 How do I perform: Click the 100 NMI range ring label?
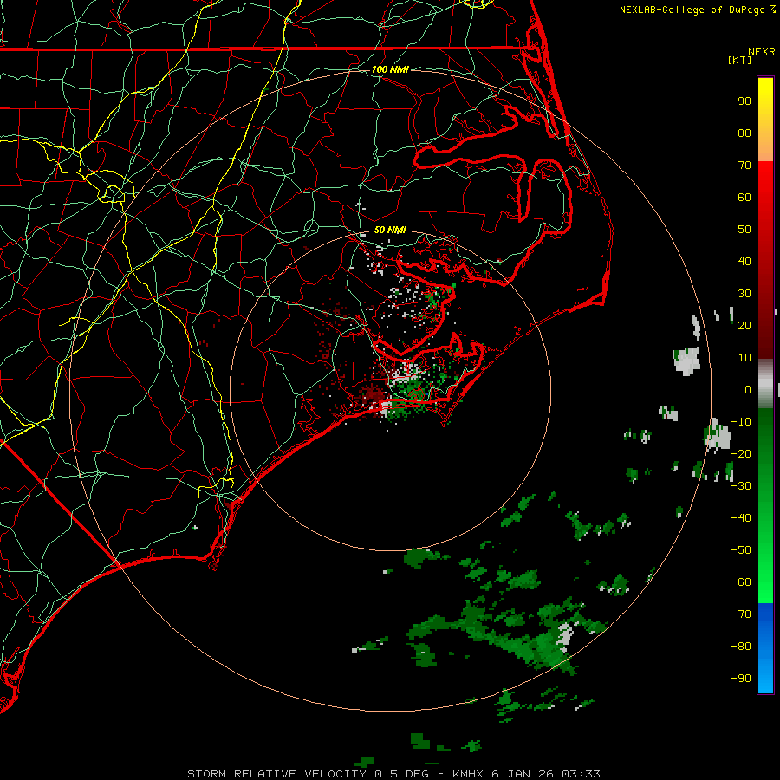point(390,69)
